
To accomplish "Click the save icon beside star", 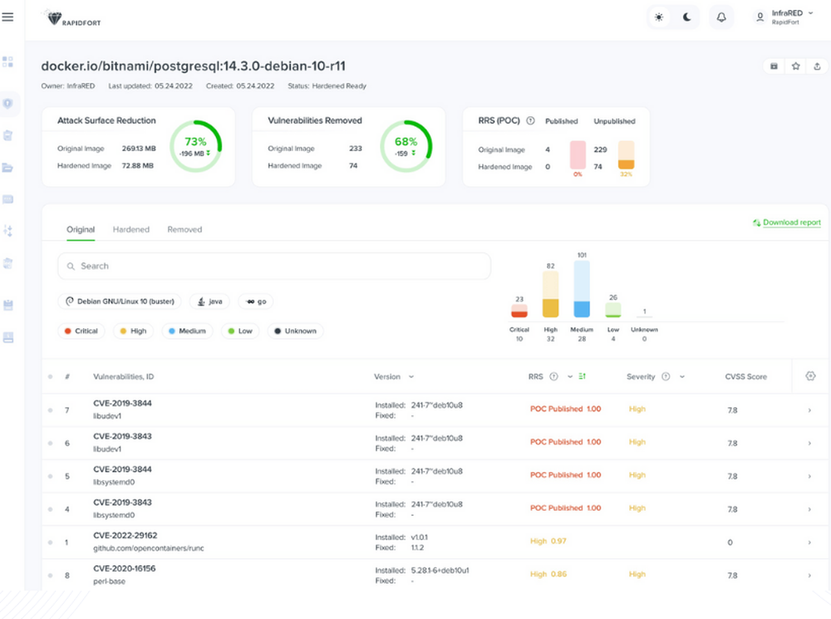I will coord(774,66).
